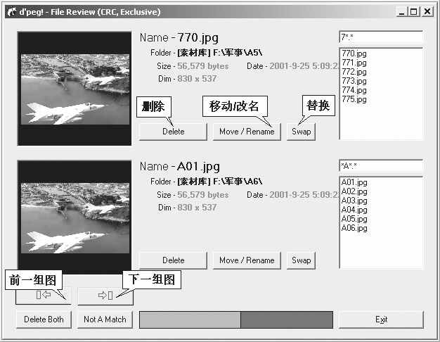Screen dimensions: 440x342
Task: Go to next image group arrow button
Action: [x=105, y=295]
